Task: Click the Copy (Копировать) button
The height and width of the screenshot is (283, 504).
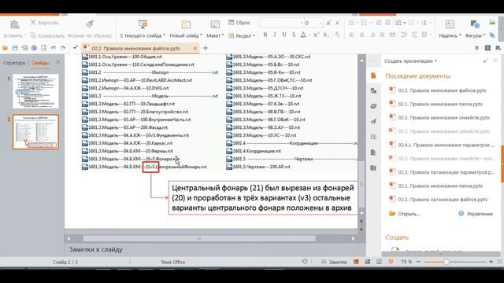Action: coord(47,35)
